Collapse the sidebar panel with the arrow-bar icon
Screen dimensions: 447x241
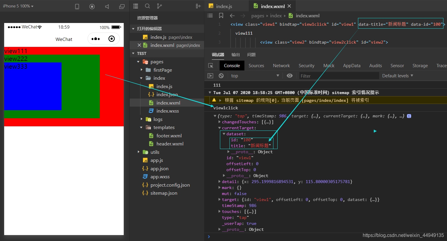pyautogui.click(x=198, y=6)
